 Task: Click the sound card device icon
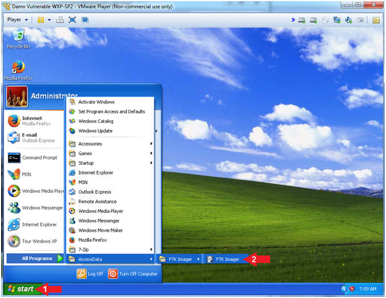point(348,20)
